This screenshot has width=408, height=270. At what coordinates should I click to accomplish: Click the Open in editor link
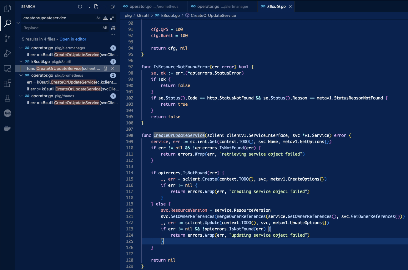73,39
